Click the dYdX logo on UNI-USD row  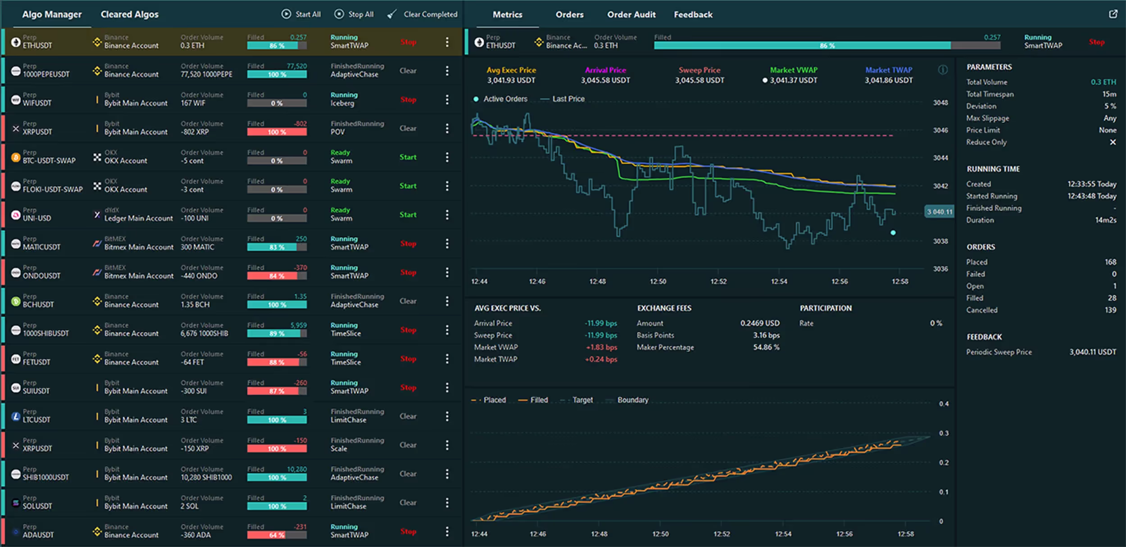97,215
